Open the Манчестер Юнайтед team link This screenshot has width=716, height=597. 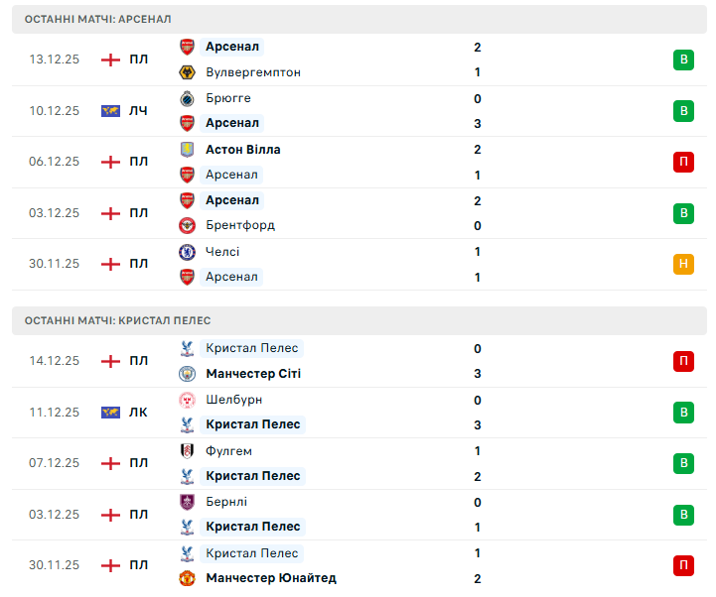(270, 577)
